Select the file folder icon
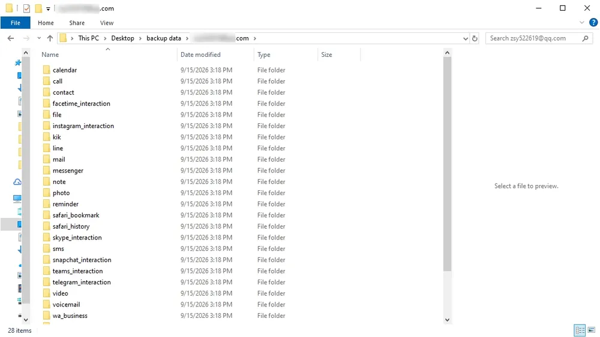The height and width of the screenshot is (337, 600). pos(46,114)
